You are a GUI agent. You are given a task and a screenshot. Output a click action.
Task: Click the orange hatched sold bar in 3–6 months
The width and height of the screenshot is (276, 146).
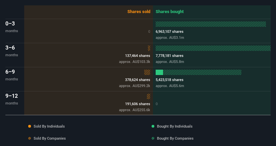coord(149,48)
